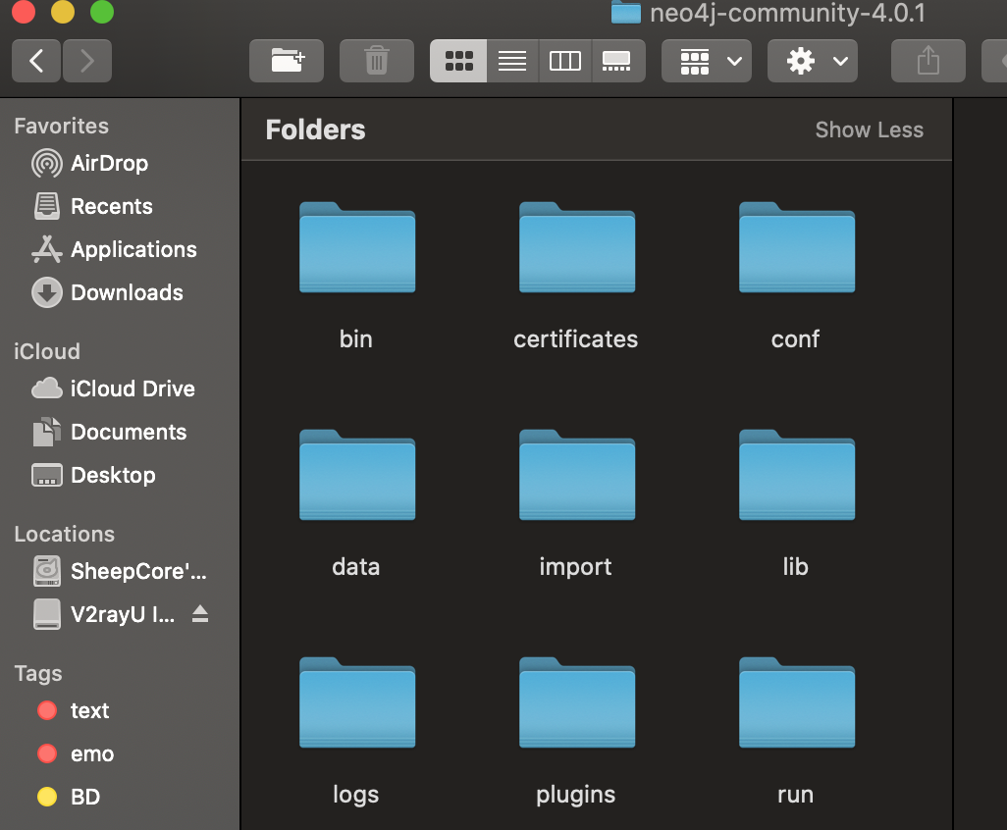This screenshot has width=1007, height=830.
Task: Minimize the Finder window
Action: click(x=63, y=12)
